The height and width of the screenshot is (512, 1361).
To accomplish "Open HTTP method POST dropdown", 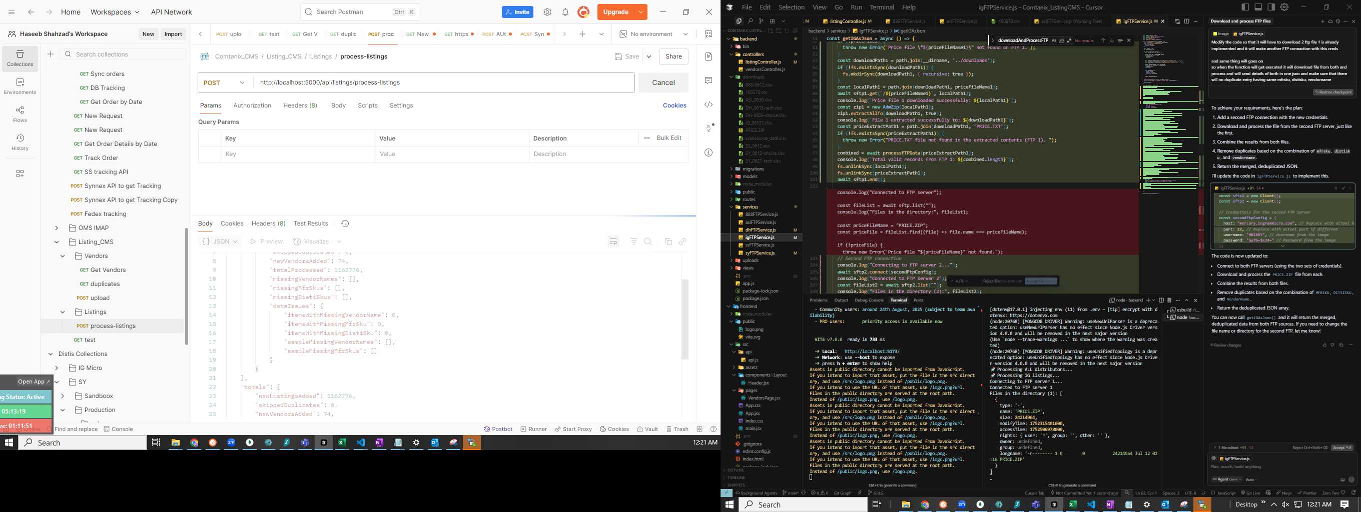I will pyautogui.click(x=226, y=82).
